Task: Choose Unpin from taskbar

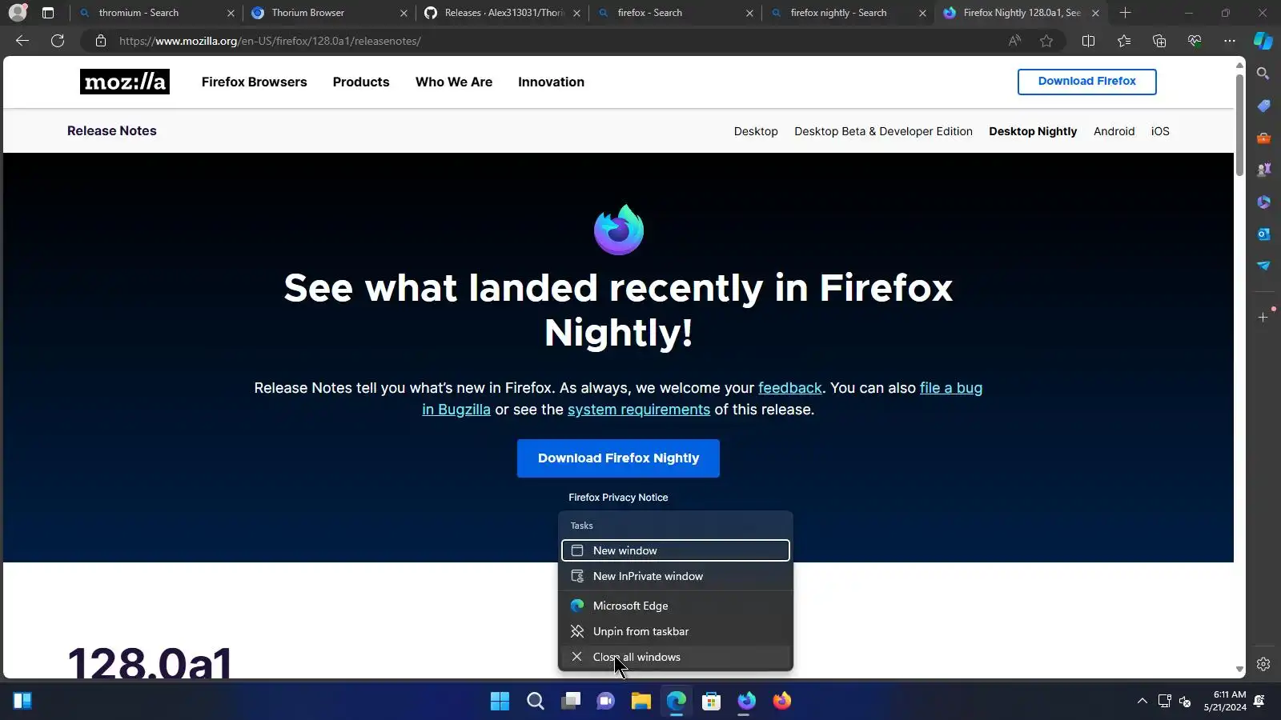Action: coord(676,631)
